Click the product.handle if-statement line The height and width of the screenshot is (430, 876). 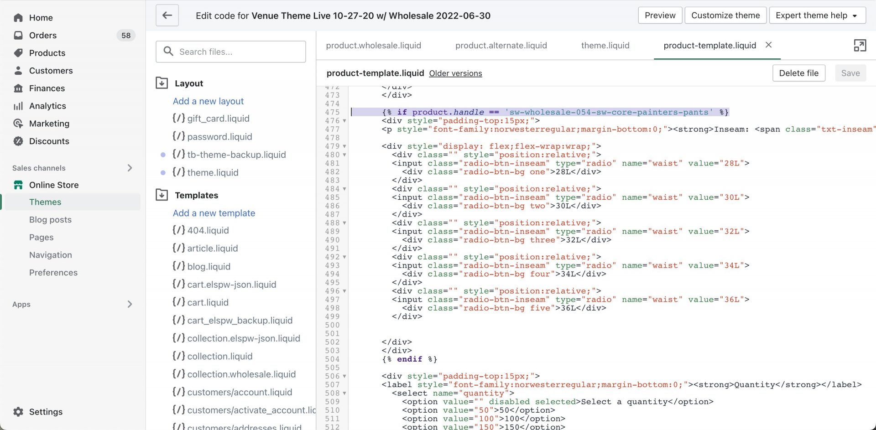555,112
